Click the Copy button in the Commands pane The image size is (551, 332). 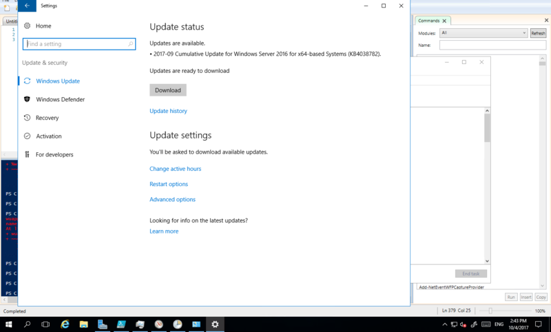541,298
